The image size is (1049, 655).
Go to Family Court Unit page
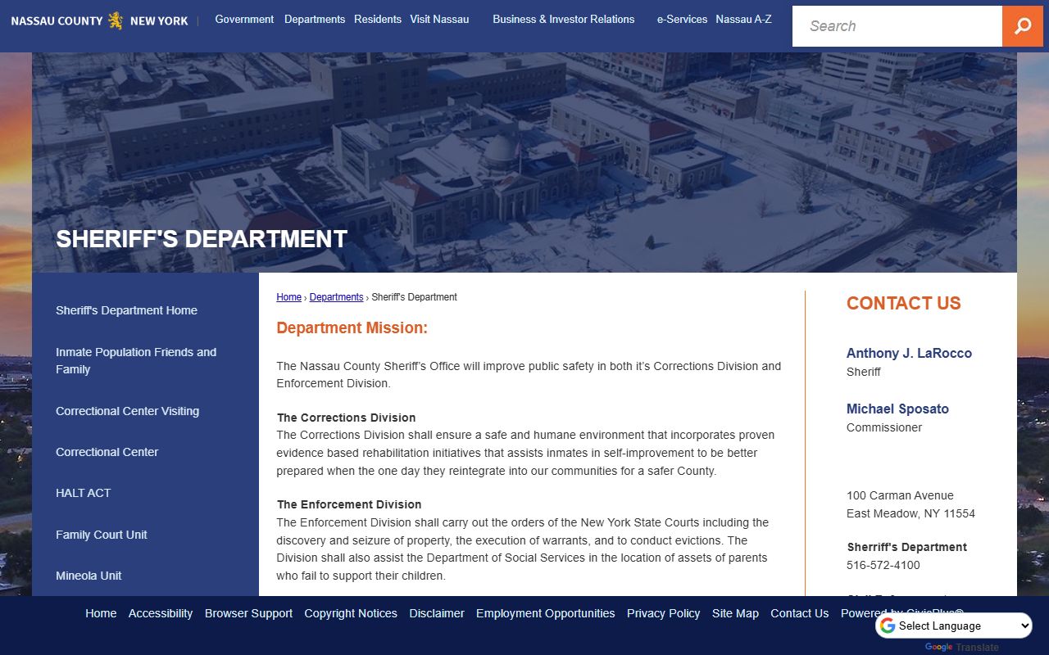pyautogui.click(x=102, y=535)
